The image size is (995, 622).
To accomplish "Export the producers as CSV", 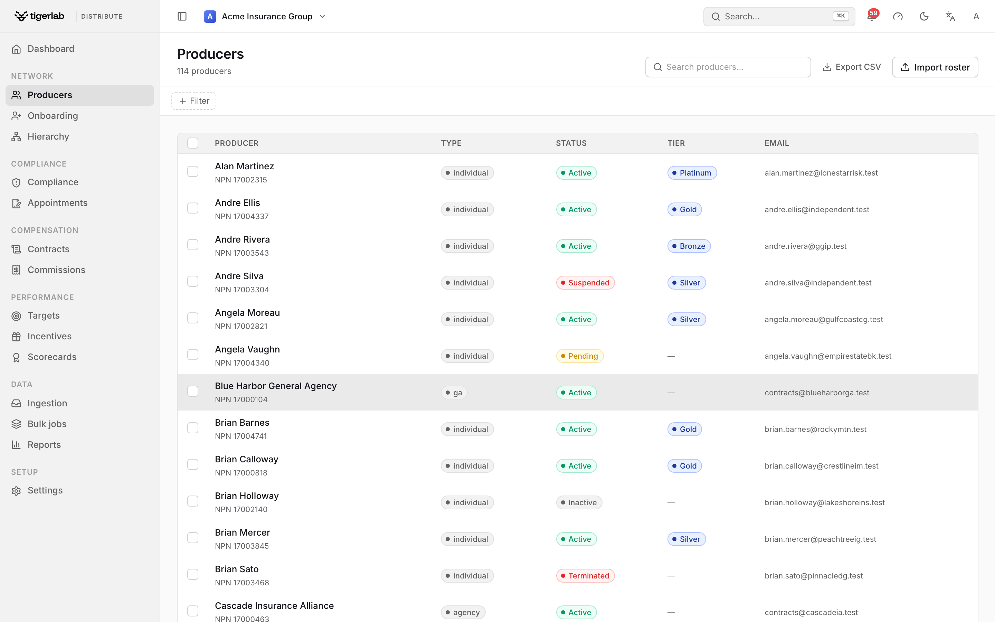I will (x=852, y=67).
